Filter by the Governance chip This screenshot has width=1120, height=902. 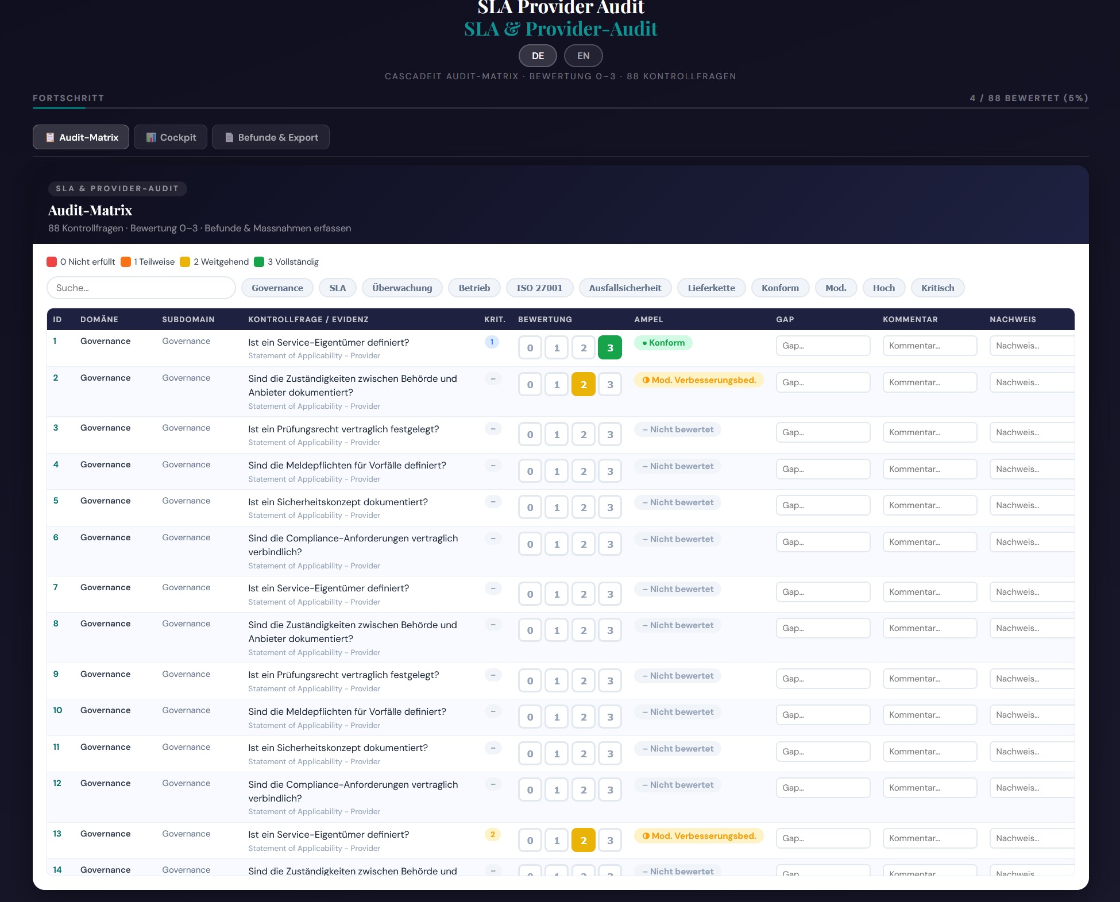coord(277,288)
